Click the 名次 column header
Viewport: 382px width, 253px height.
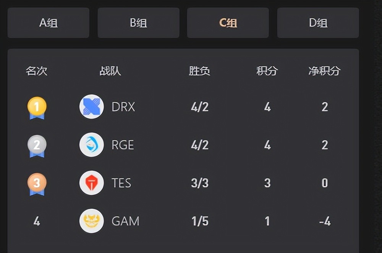[37, 71]
